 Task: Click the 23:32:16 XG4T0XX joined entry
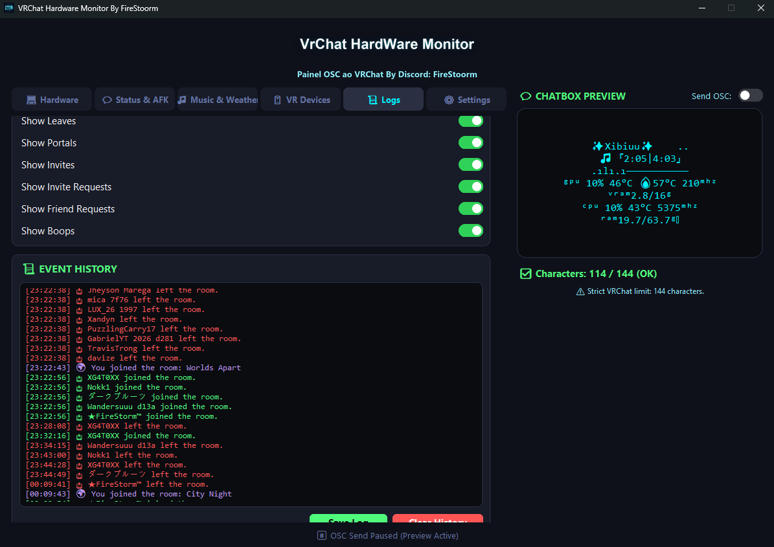(111, 436)
